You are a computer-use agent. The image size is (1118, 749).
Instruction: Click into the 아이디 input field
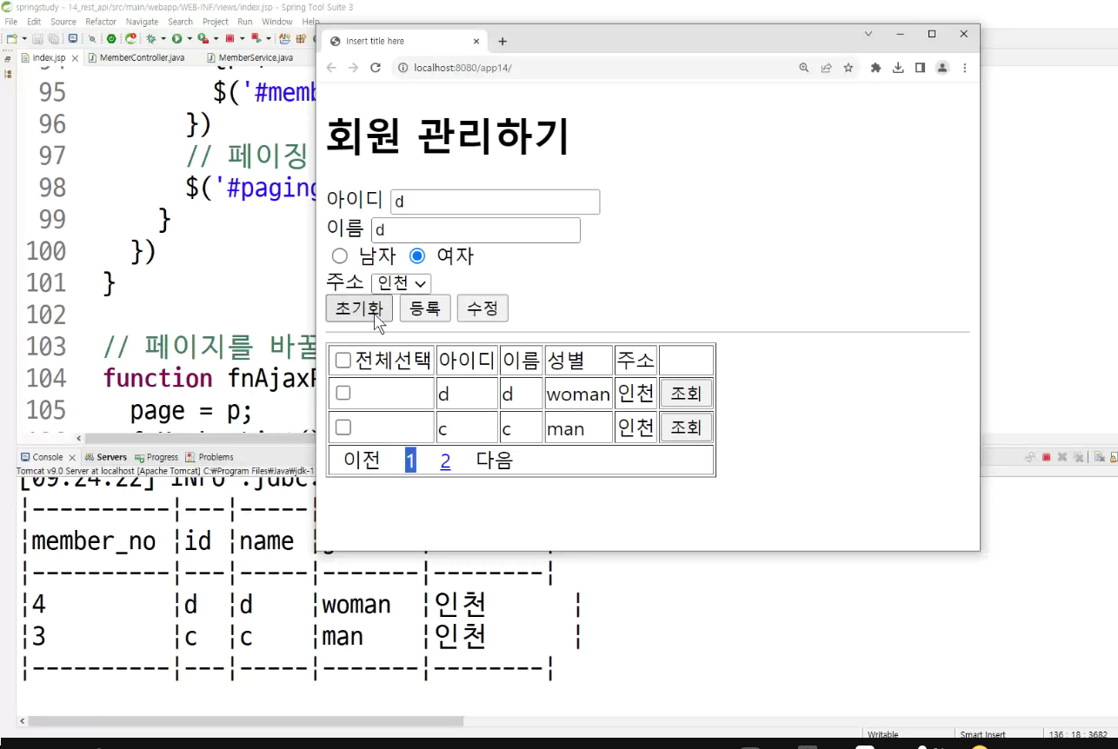(495, 202)
